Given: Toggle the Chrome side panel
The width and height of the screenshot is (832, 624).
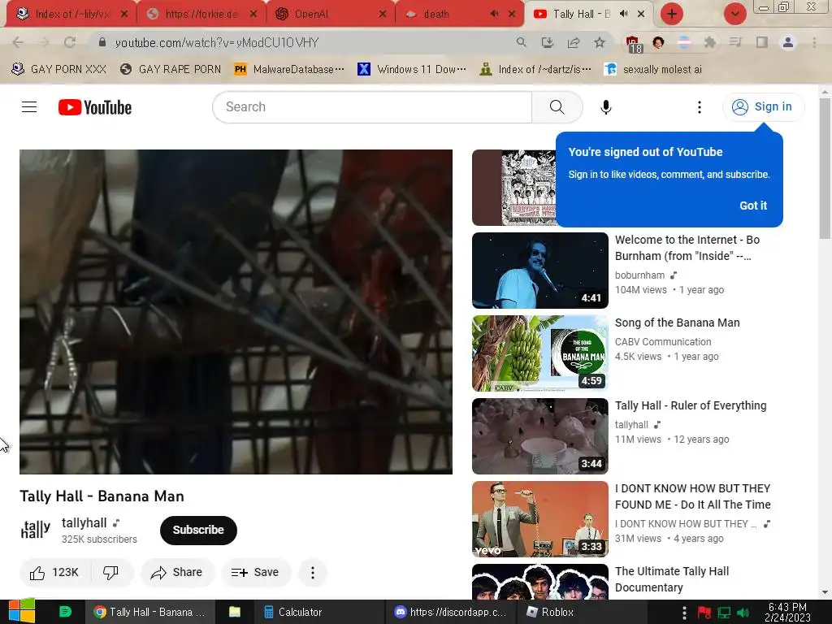Looking at the screenshot, I should [762, 42].
